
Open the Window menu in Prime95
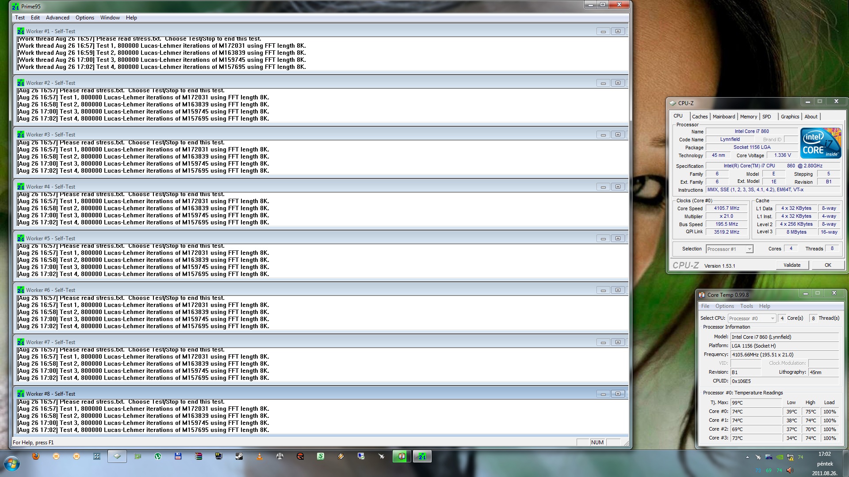pos(110,18)
